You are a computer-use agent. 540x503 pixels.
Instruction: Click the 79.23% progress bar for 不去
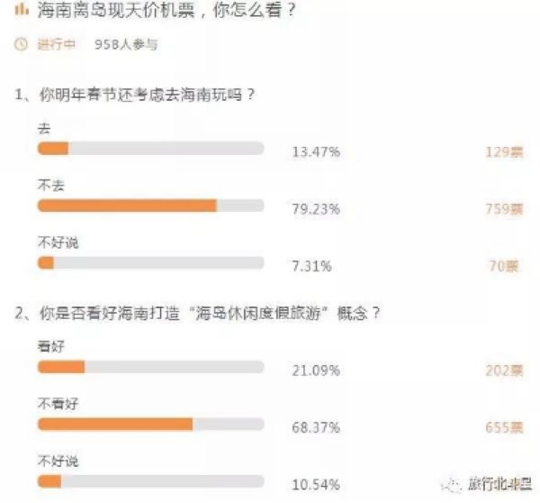point(150,206)
